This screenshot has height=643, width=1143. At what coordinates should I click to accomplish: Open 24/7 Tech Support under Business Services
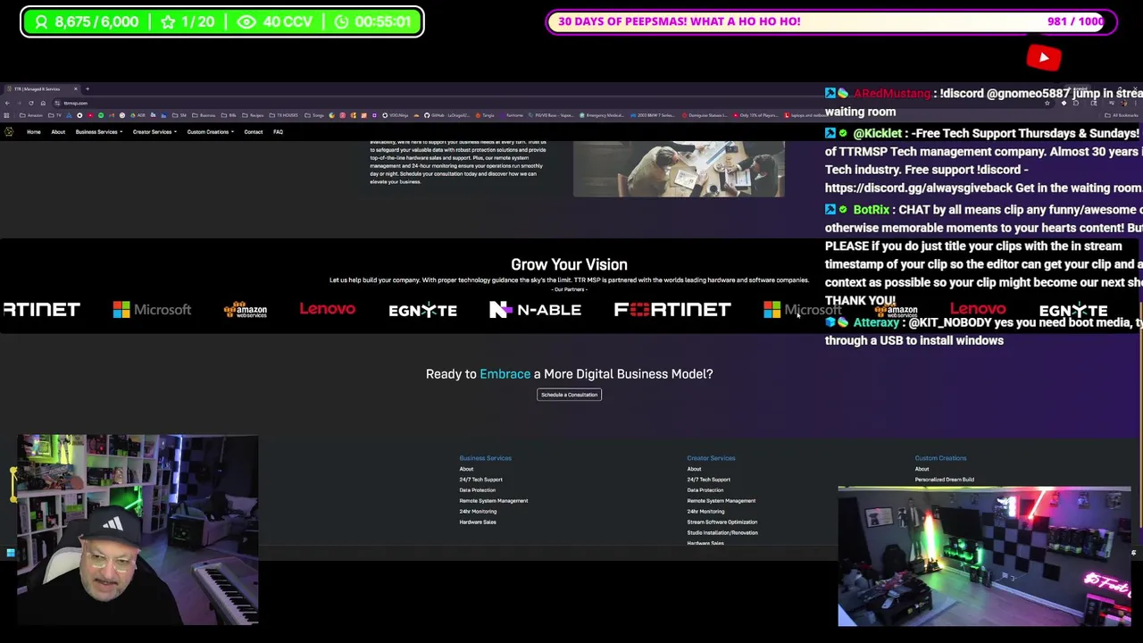(x=480, y=480)
